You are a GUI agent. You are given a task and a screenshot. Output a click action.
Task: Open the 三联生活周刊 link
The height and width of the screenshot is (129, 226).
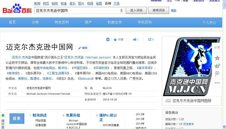pyautogui.click(x=58, y=73)
